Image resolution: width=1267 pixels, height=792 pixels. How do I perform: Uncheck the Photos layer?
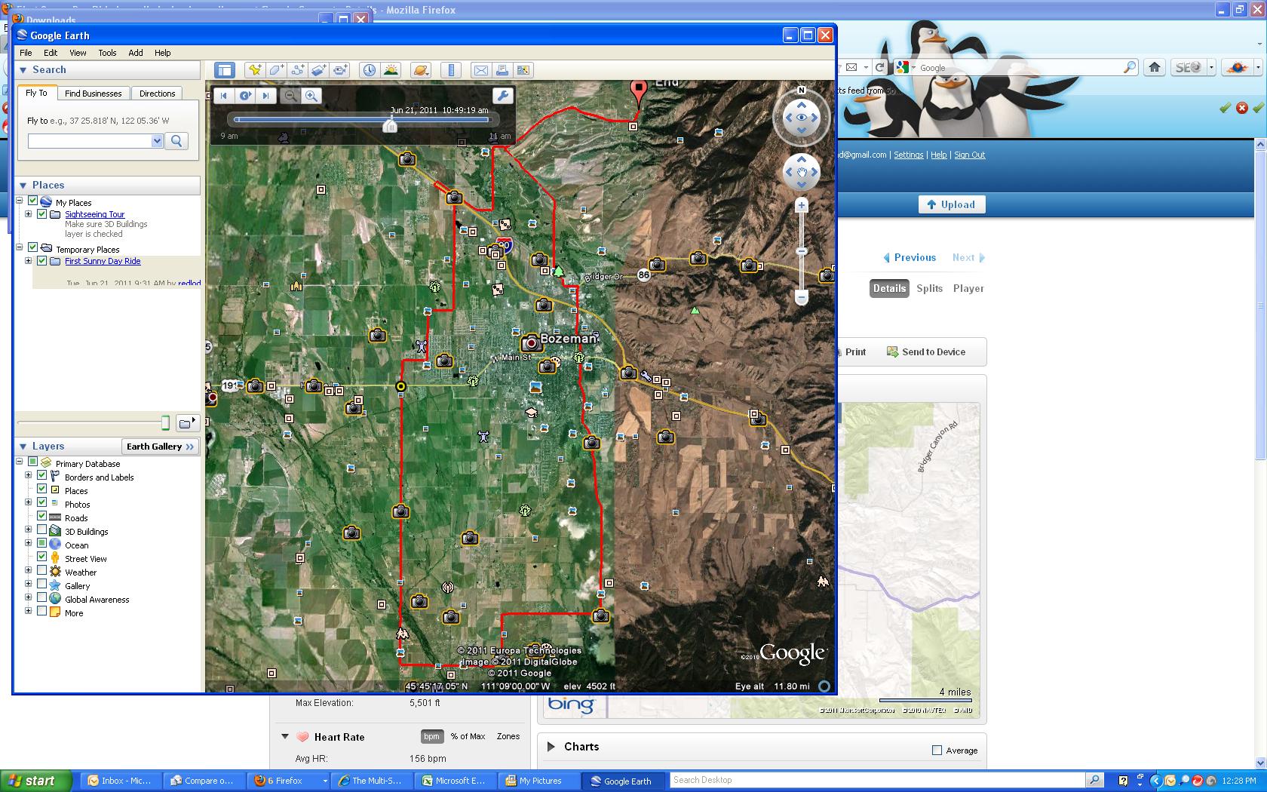pos(42,503)
